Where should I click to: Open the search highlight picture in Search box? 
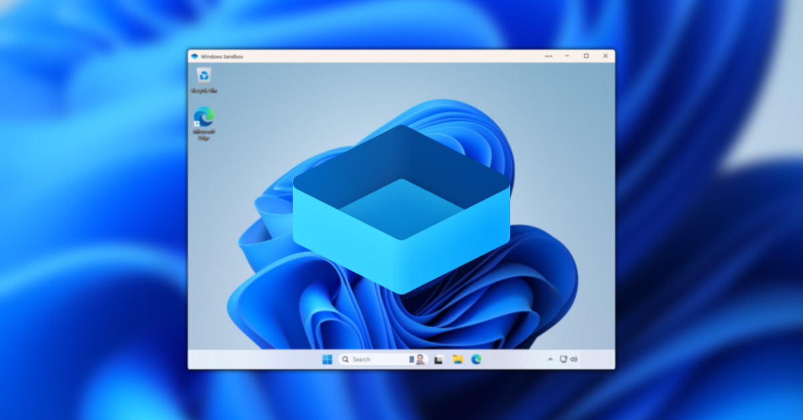[x=418, y=359]
